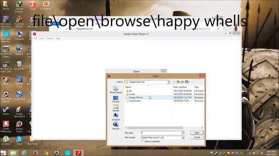Select Computer in Open dialog sidebar
Screen dimensions: 279x156
[116, 117]
